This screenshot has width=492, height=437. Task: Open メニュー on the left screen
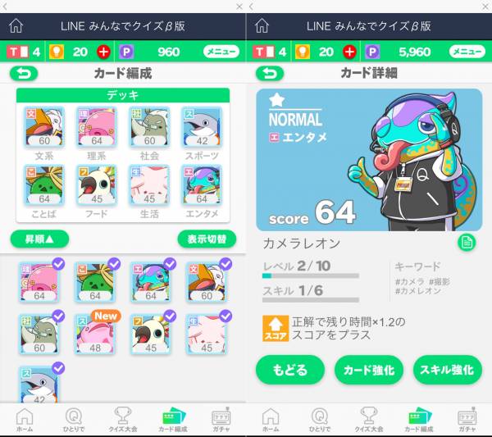coord(221,52)
